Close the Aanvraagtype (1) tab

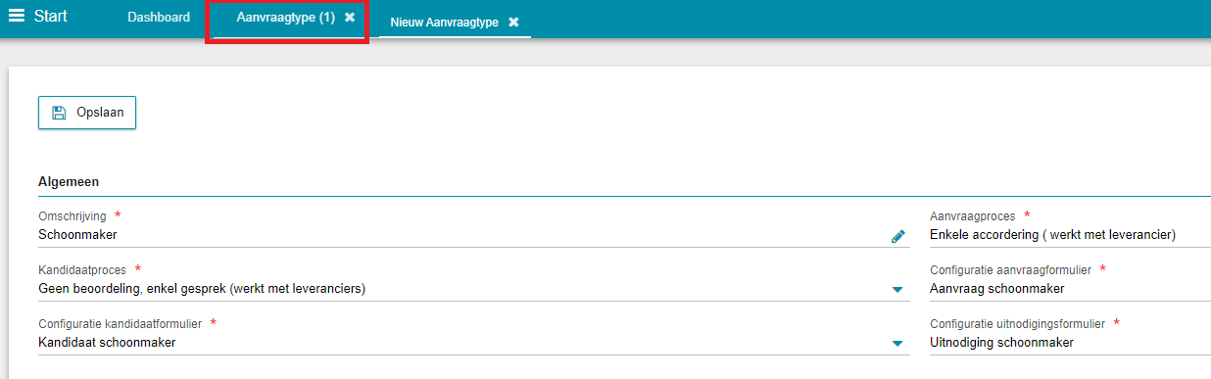pyautogui.click(x=350, y=18)
